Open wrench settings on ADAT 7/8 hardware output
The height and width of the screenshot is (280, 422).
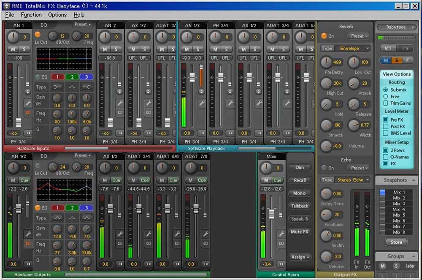(x=206, y=234)
